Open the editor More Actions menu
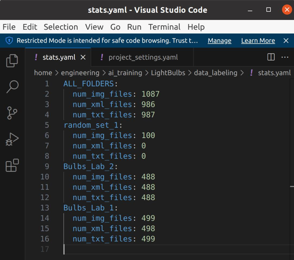 pos(285,57)
